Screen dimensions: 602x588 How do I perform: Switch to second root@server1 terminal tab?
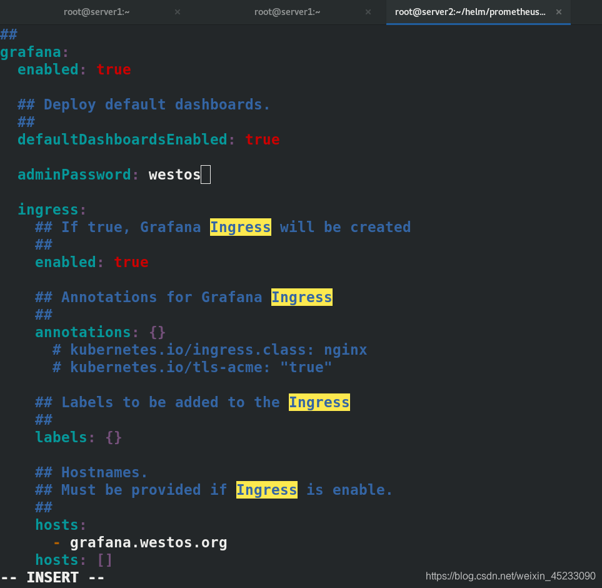tap(287, 12)
